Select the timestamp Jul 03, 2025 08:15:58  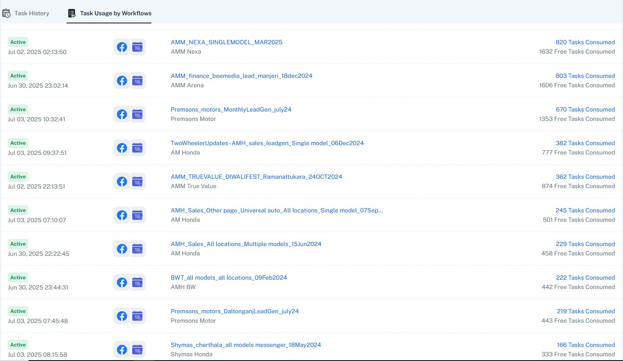[38, 355]
